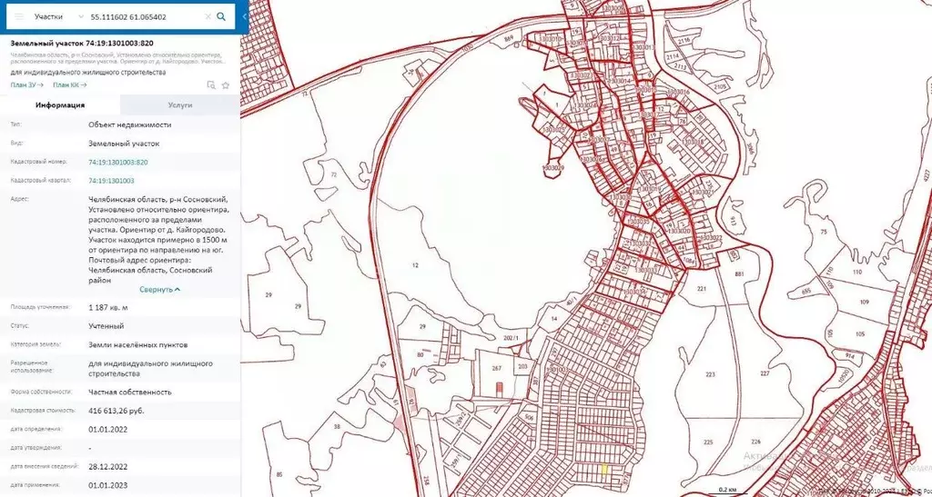The image size is (932, 497).
Task: Focus the coordinates search input field
Action: coord(146,16)
